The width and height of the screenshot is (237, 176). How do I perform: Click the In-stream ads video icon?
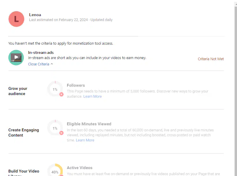pyautogui.click(x=16, y=58)
